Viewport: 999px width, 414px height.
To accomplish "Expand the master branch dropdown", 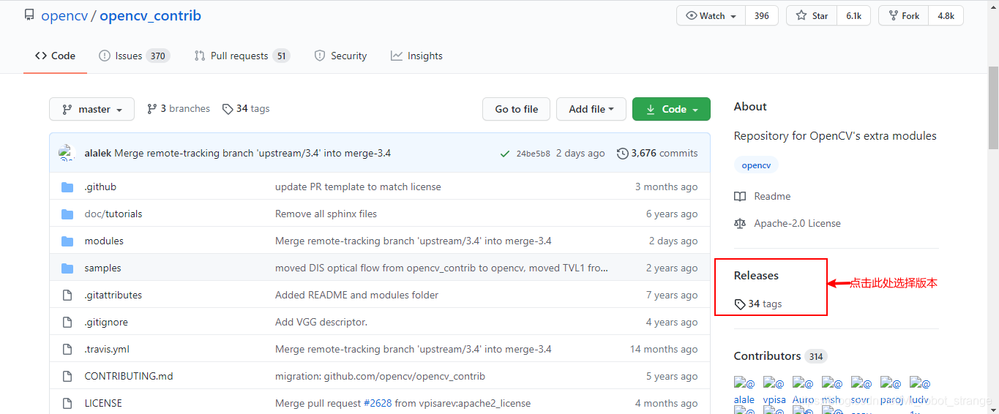I will pyautogui.click(x=91, y=109).
